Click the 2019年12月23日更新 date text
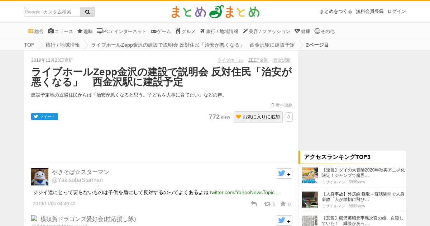Viewport: 430px width, 226px height. pos(52,60)
